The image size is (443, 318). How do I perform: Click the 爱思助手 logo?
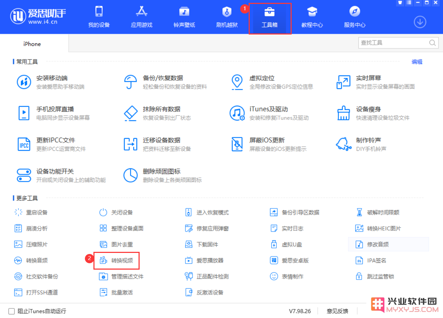coord(38,17)
